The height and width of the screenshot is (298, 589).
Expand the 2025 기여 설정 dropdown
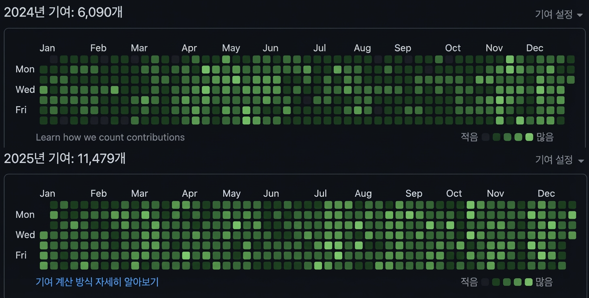(559, 160)
